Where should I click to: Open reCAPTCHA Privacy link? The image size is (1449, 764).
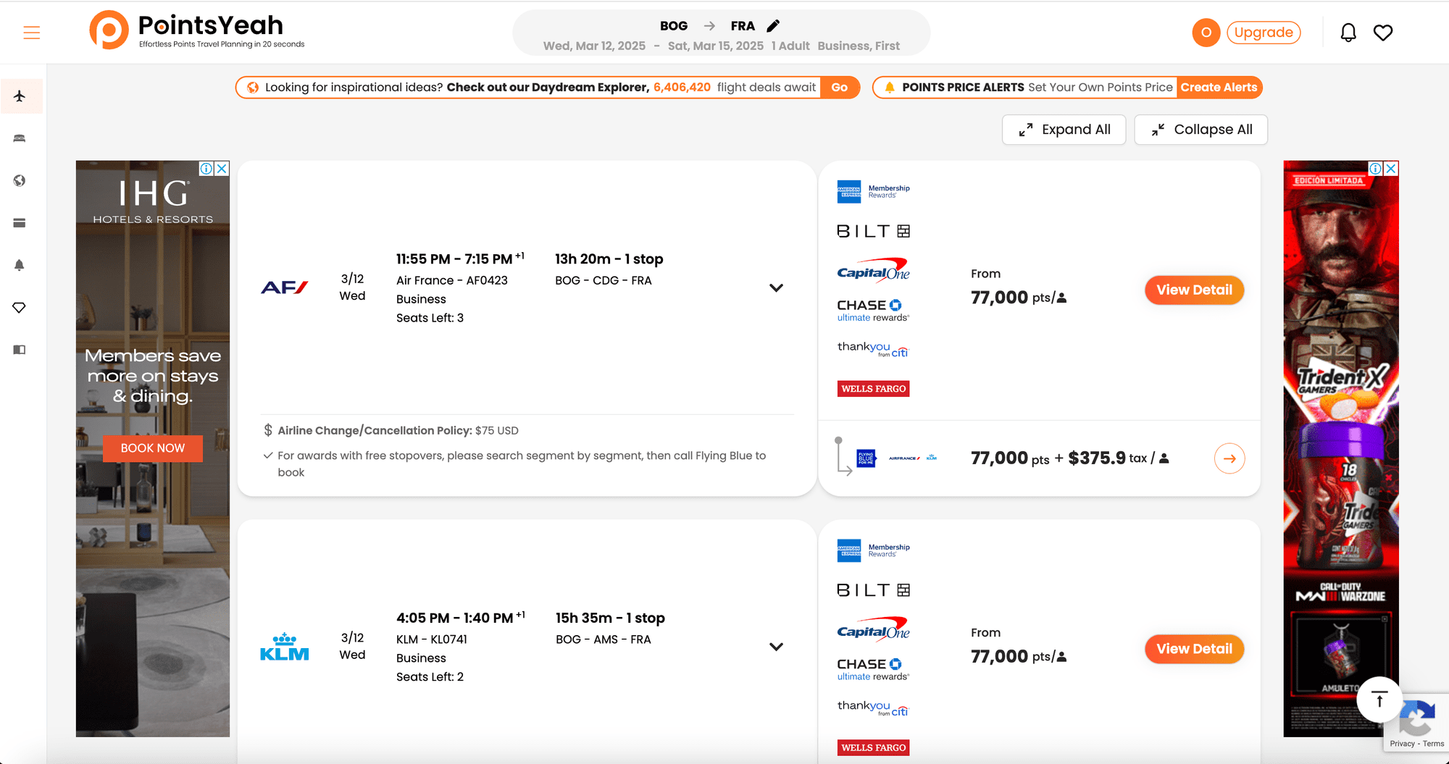tap(1402, 744)
